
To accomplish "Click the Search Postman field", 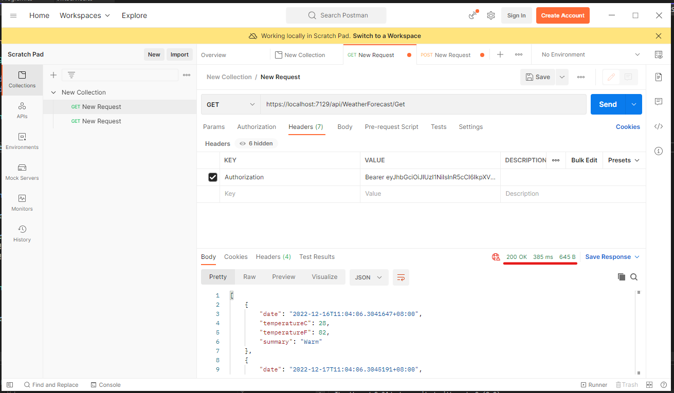I will tap(336, 15).
